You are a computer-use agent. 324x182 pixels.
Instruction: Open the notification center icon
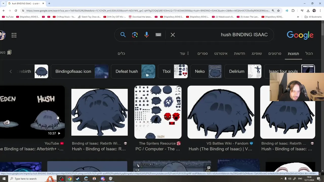coord(319,179)
